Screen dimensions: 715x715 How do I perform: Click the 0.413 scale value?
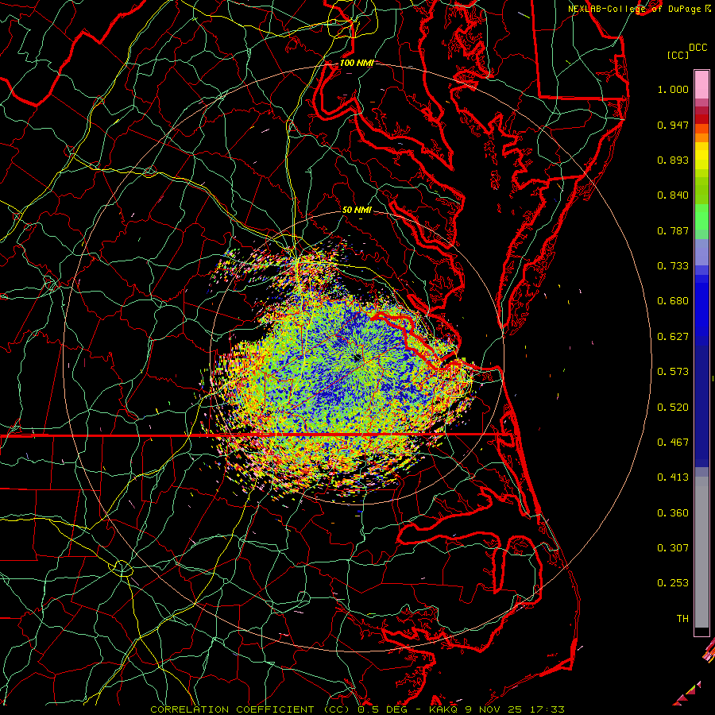click(x=673, y=477)
